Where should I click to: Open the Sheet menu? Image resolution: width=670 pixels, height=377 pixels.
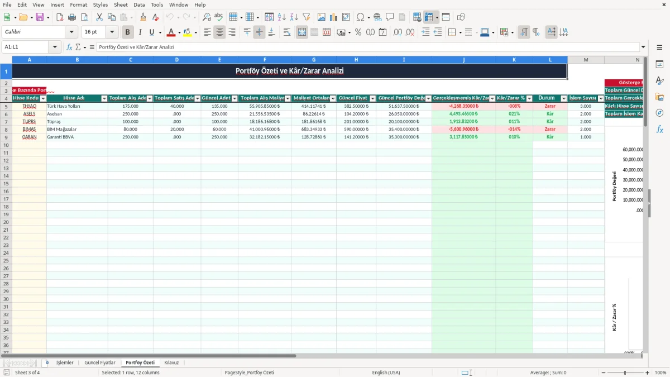click(x=121, y=4)
